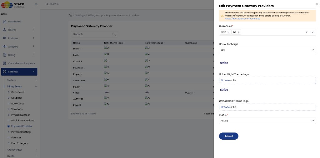Remove the USD currency tag
The image size is (320, 158).
tap(228, 32)
